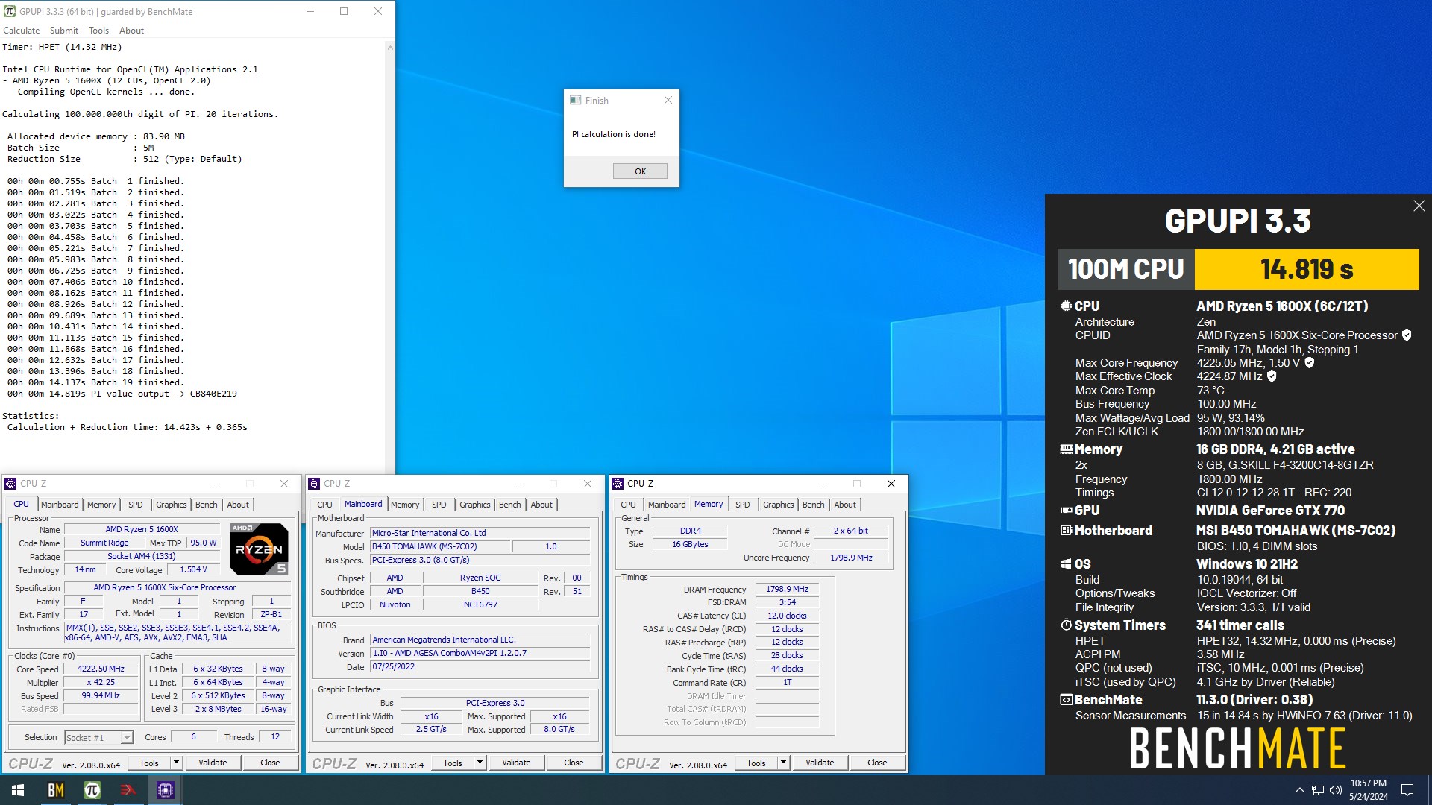Screen dimensions: 1432x805
Task: Open BenchMate from the taskbar
Action: 55,790
